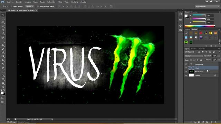The height and width of the screenshot is (124, 221).
Task: Open the Archivo menu
Action: (10, 2)
